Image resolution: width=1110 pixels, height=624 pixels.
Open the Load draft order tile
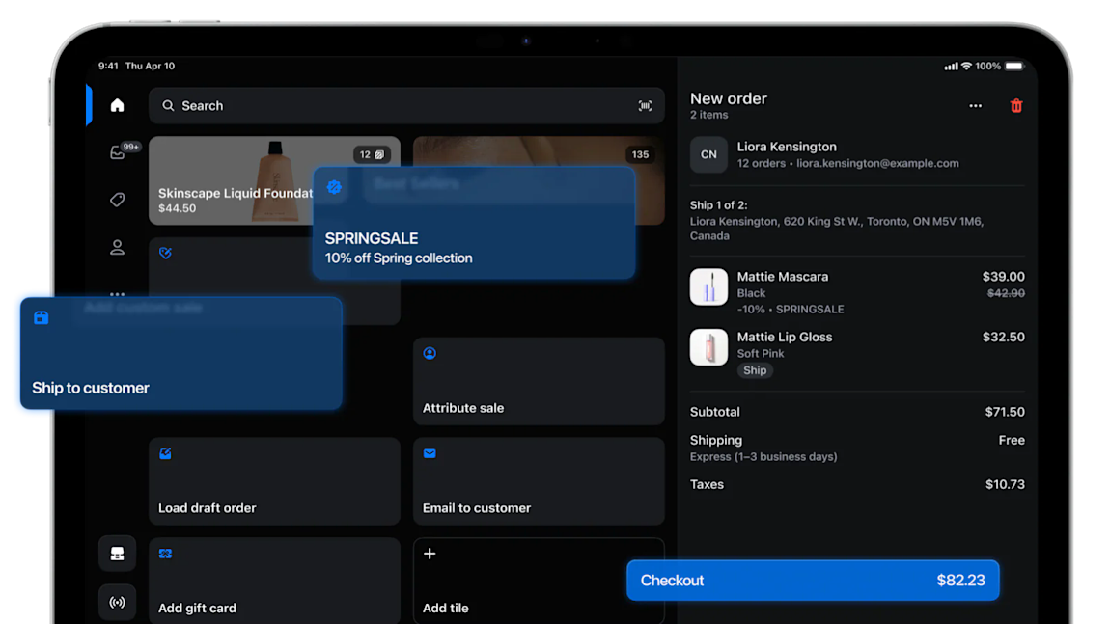[275, 481]
